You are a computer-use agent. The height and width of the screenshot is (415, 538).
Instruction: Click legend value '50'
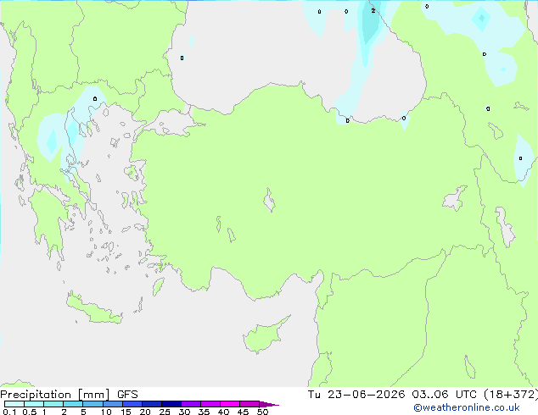click(262, 412)
